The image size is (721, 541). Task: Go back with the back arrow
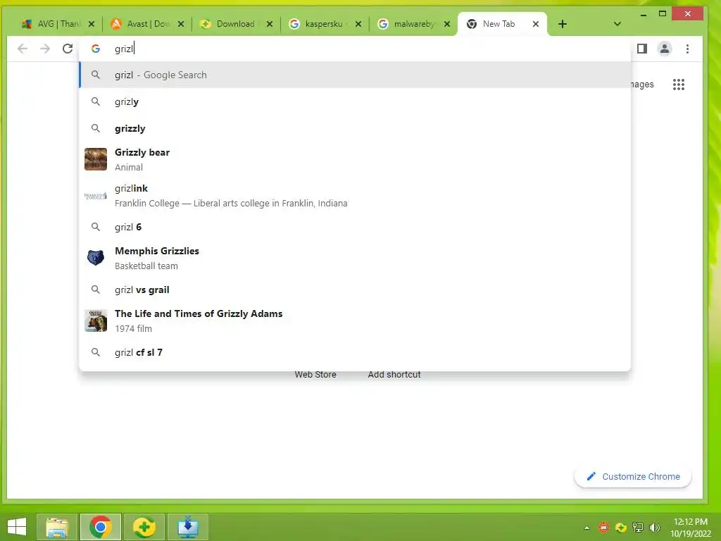[23, 49]
